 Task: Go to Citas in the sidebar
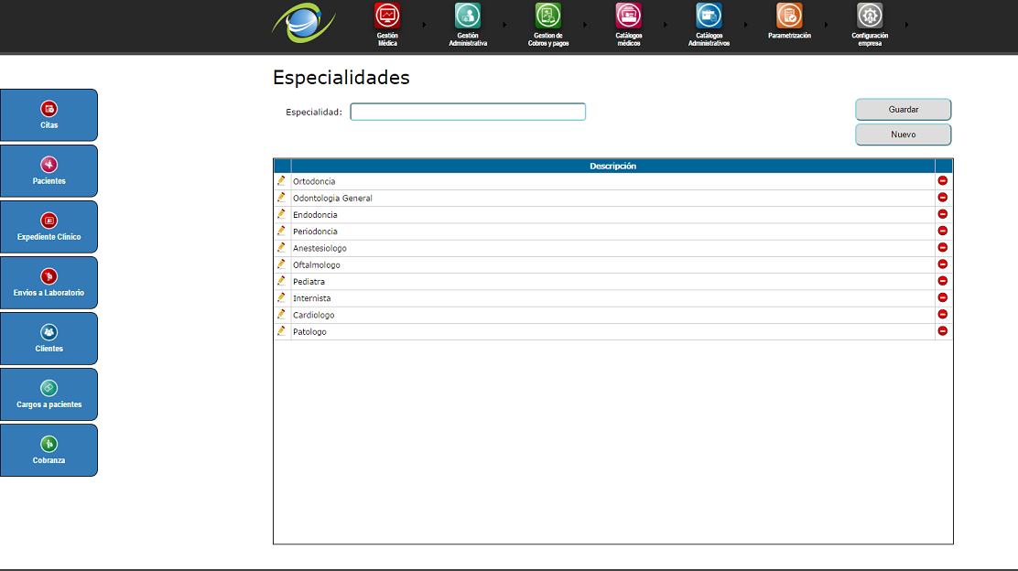(49, 114)
